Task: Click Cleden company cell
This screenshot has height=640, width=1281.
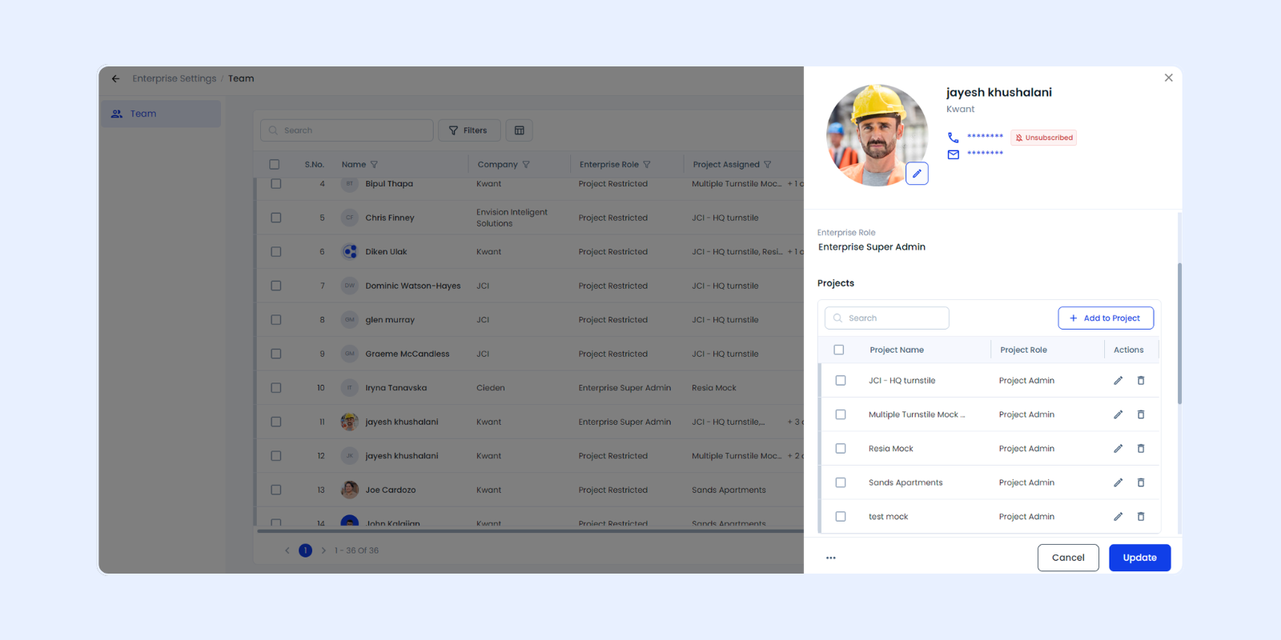Action: (x=491, y=388)
